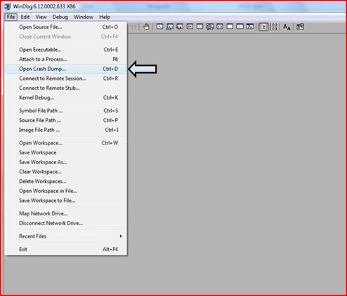The height and width of the screenshot is (296, 347).
Task: Close the File menu via File header
Action: [11, 17]
